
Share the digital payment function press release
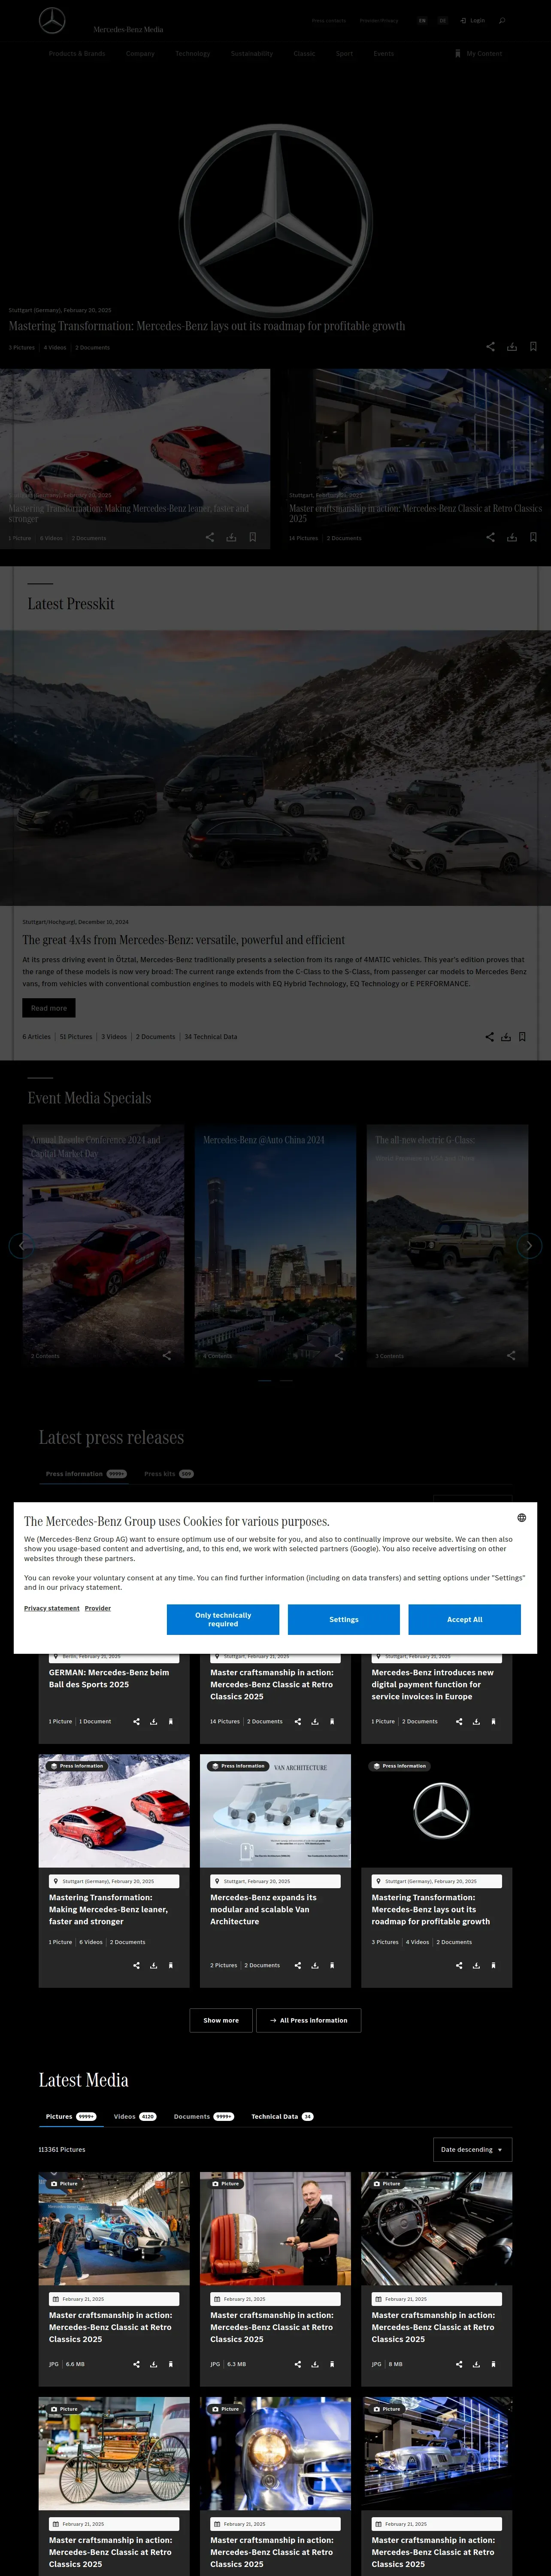pyautogui.click(x=459, y=1721)
